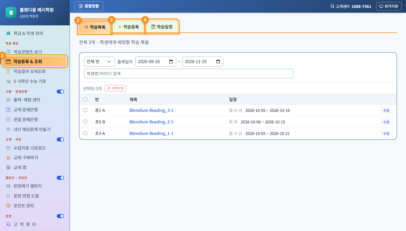Screen dimensions: 406x231
Task: Click the 학습결과 상세조회 clipboard icon
Action: point(8,71)
